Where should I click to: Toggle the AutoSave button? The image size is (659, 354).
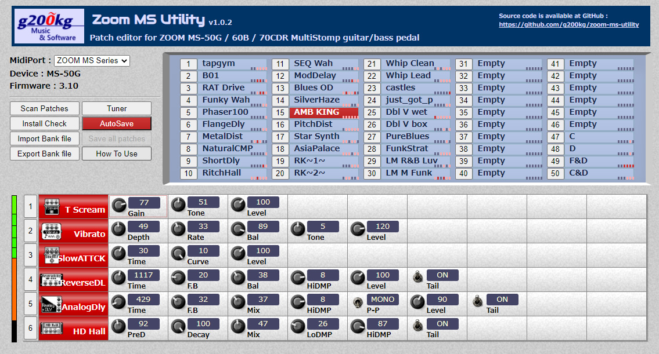pos(117,124)
